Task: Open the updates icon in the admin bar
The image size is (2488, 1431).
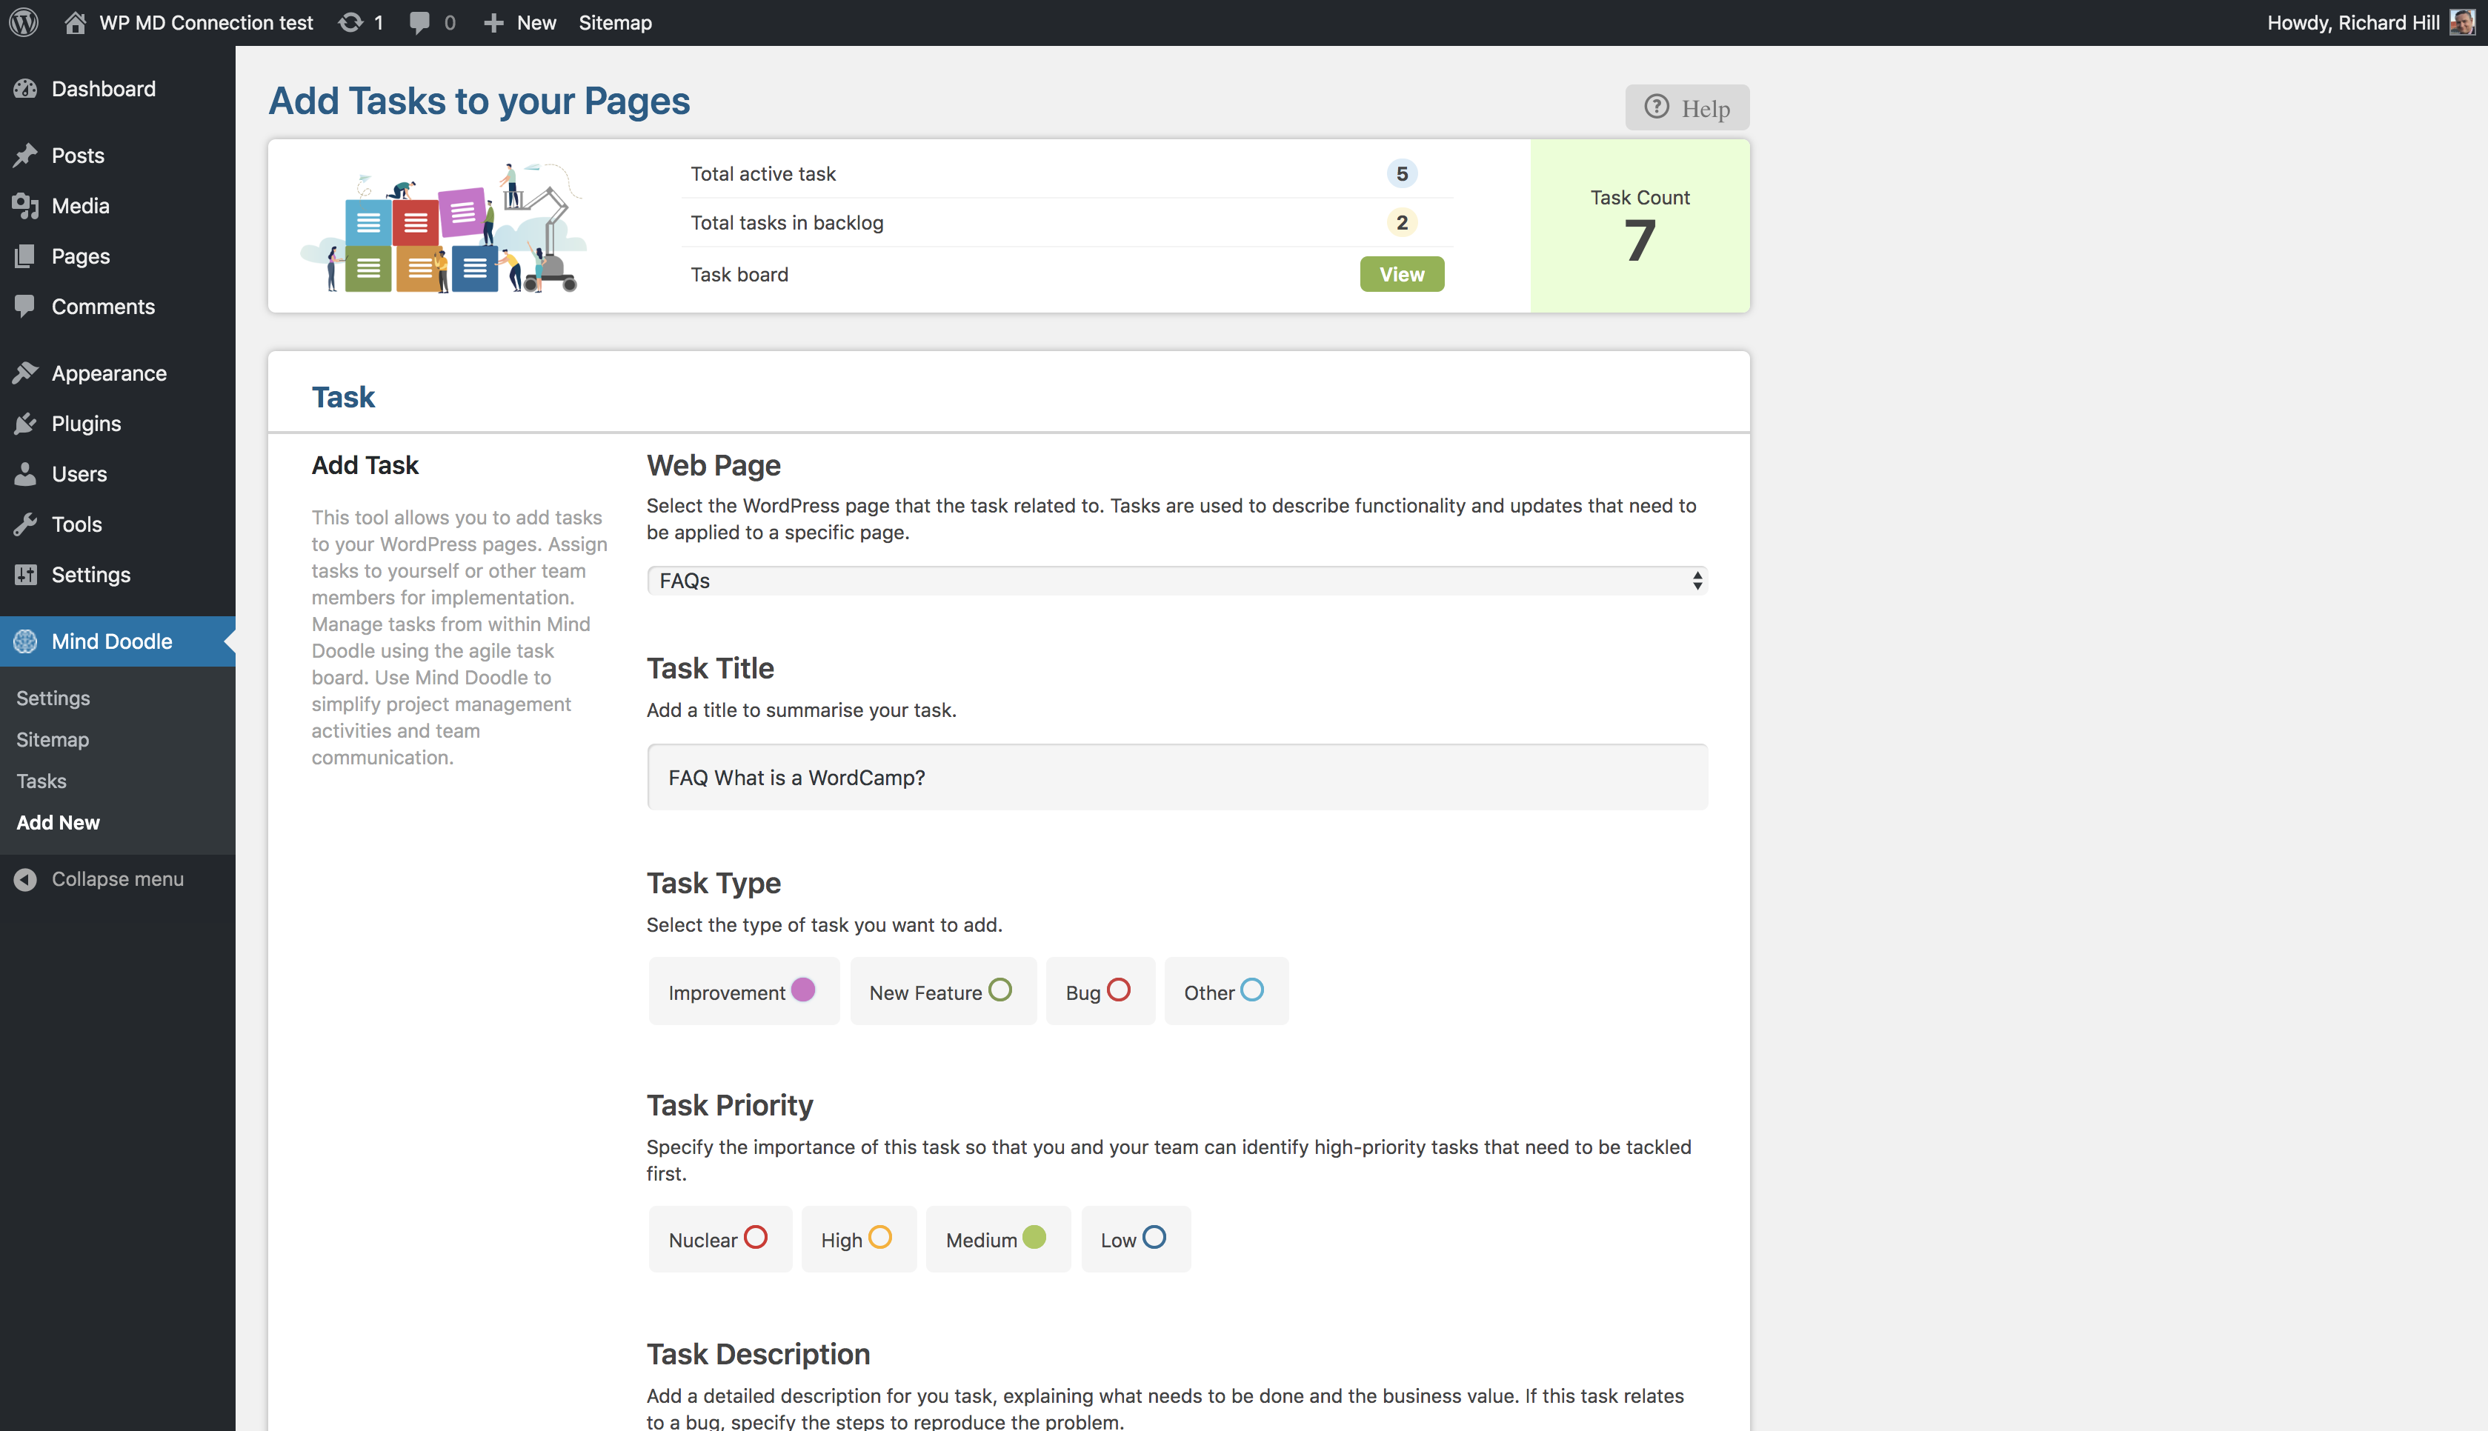Action: pyautogui.click(x=350, y=21)
